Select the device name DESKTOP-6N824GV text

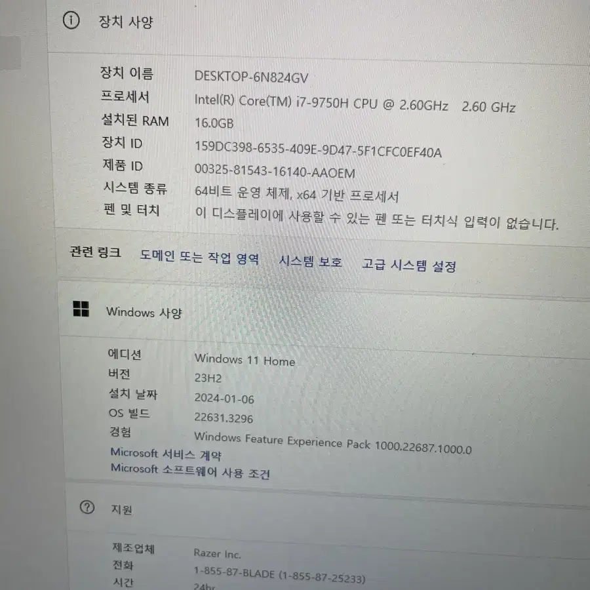tap(251, 77)
